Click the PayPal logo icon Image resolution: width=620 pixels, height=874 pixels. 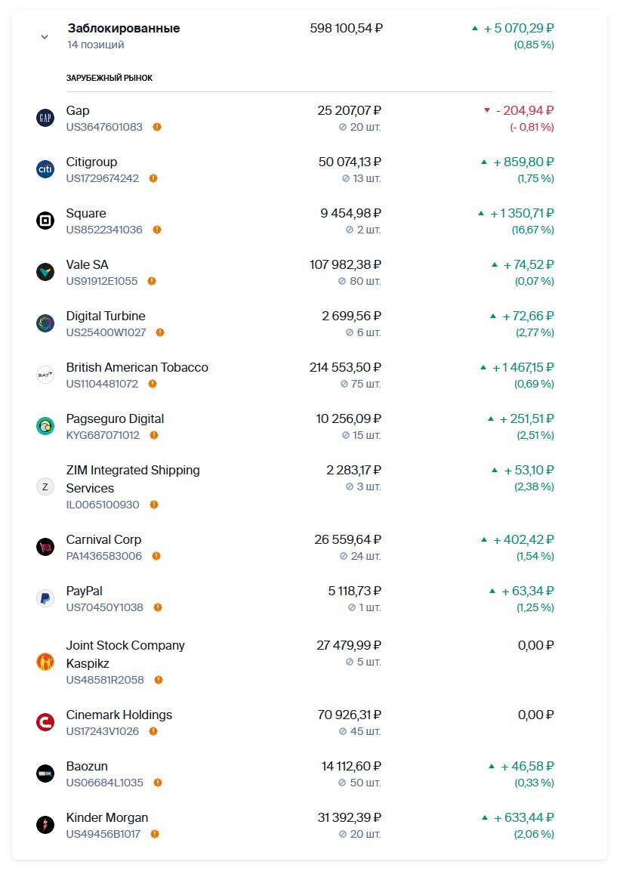coord(45,598)
